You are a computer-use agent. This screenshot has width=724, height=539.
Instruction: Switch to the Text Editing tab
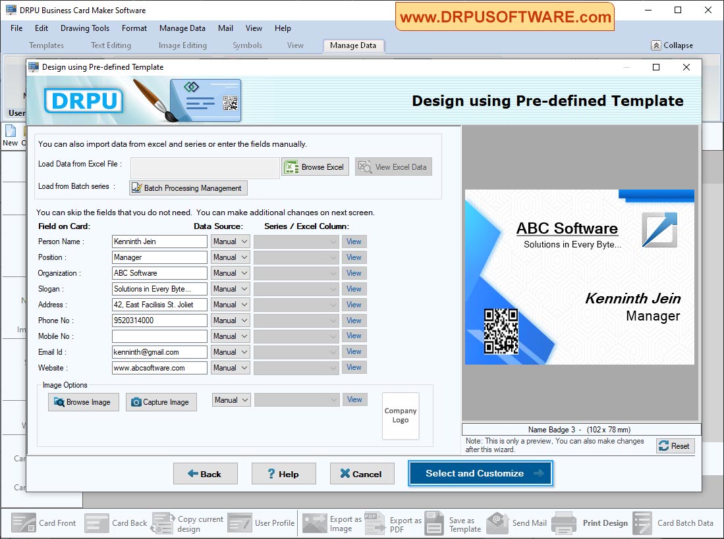click(x=110, y=45)
